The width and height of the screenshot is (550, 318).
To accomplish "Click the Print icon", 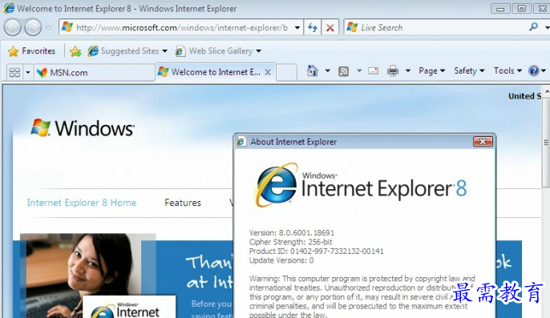I will click(x=393, y=70).
